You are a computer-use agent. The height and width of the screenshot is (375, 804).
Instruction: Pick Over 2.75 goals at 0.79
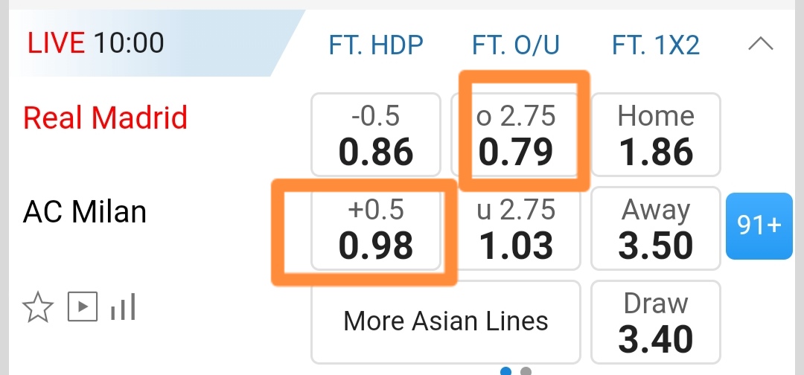[516, 134]
